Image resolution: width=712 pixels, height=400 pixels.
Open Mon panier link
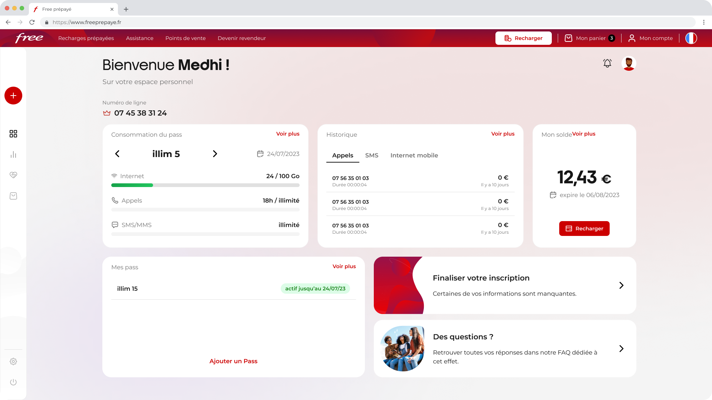pos(591,38)
